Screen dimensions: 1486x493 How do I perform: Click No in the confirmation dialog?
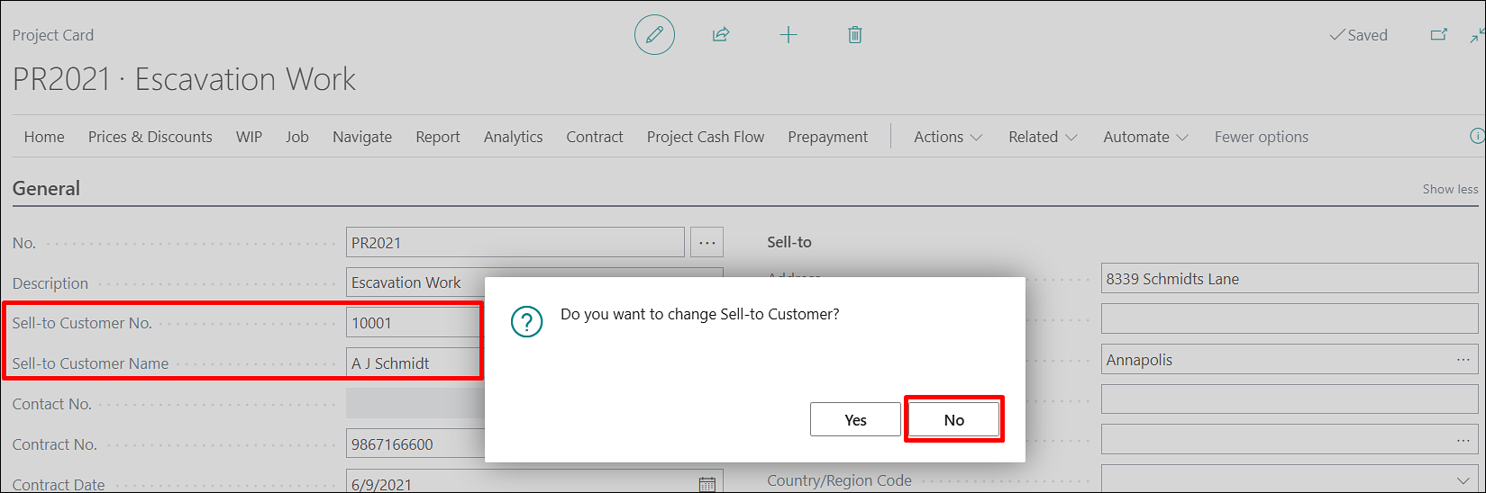tap(954, 419)
